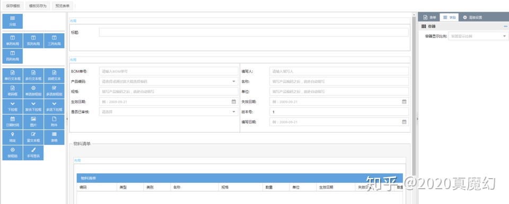Screen dimensions: 509x204
Task: Select the 日期时间 date-time component
Action: [x=12, y=122]
